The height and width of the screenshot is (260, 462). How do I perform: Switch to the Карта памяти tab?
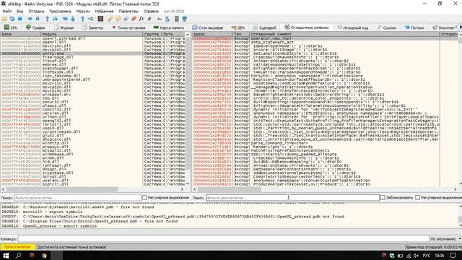click(x=169, y=27)
